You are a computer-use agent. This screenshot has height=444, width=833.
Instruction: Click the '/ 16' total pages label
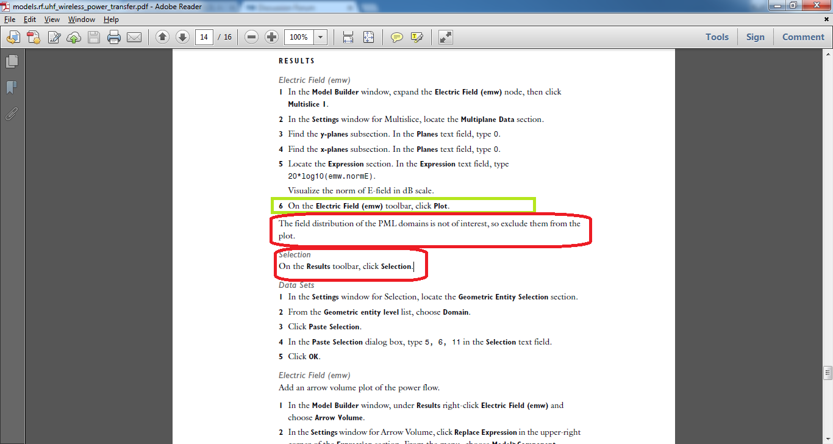(x=224, y=37)
